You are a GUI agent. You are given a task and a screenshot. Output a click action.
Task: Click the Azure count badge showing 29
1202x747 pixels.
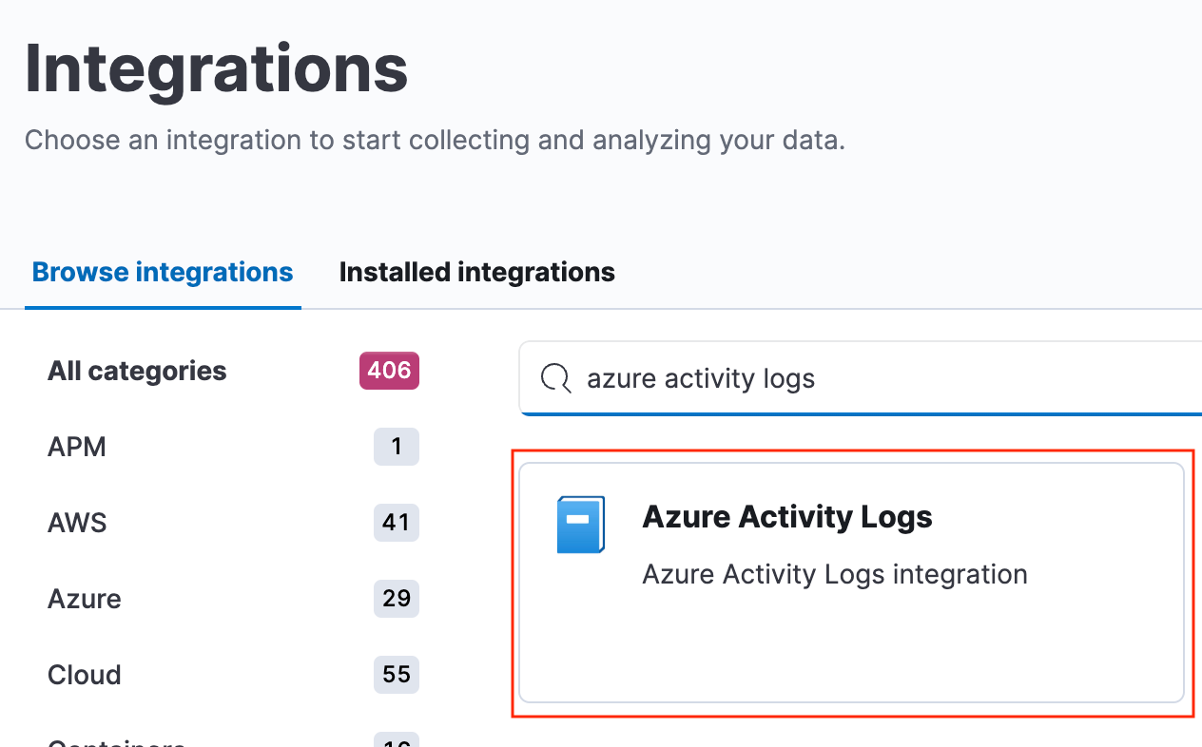[x=396, y=599]
